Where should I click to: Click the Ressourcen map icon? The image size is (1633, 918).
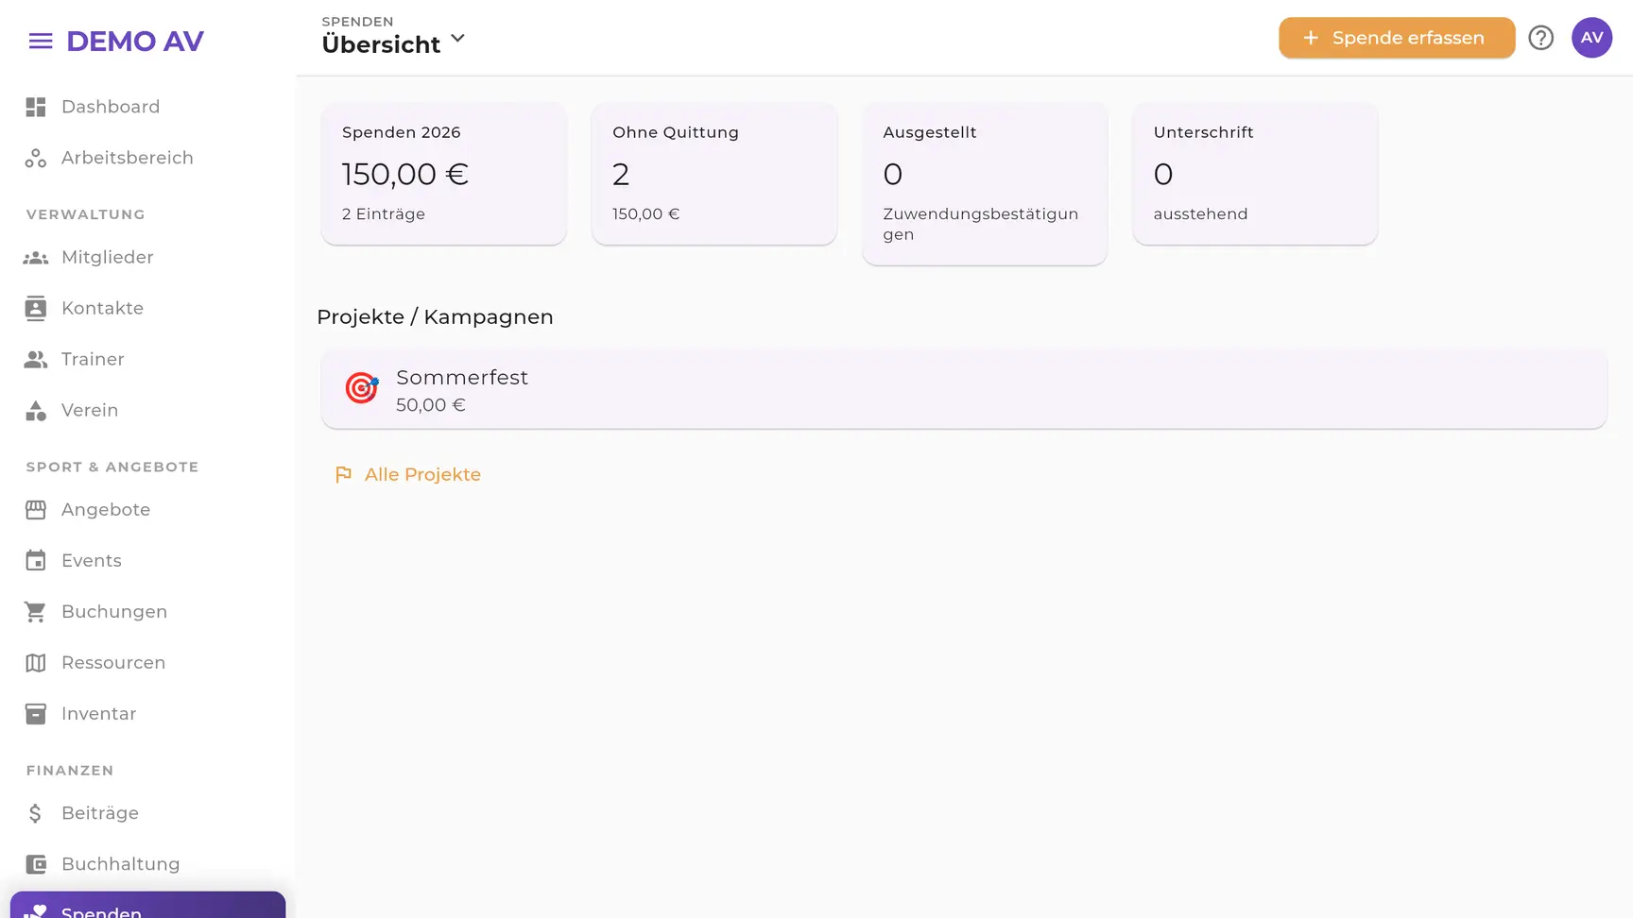click(x=36, y=663)
